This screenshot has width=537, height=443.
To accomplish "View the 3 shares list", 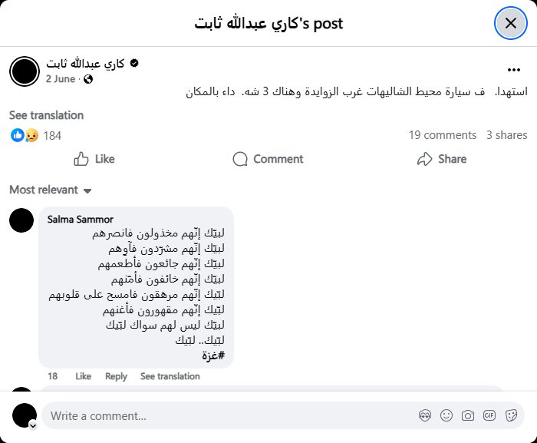I will click(x=506, y=135).
